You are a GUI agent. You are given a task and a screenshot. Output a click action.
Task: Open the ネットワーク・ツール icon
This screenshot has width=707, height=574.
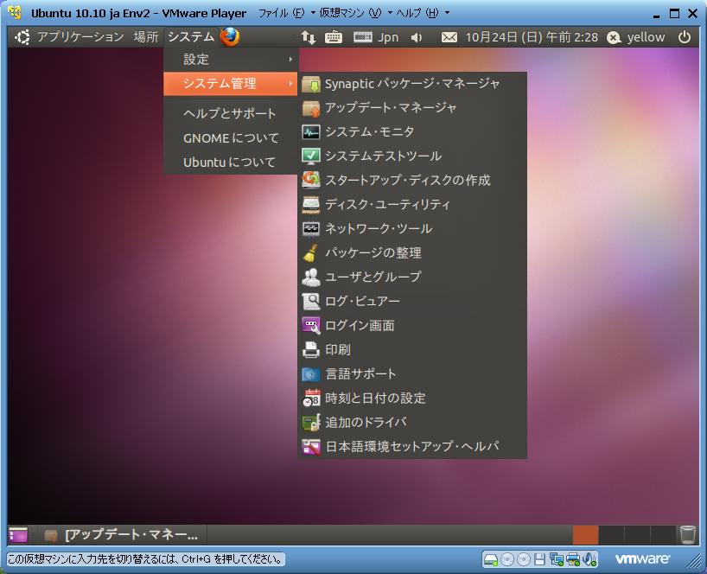pyautogui.click(x=310, y=229)
